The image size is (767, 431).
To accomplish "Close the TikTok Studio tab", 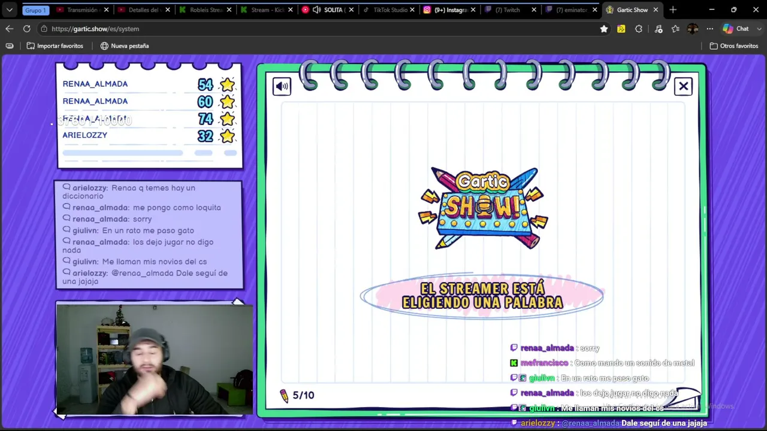I will click(412, 10).
